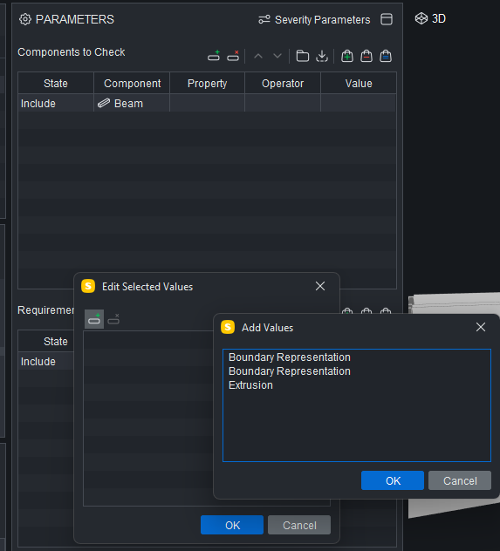This screenshot has height=551, width=500.
Task: Click the Operator column header
Action: point(283,84)
